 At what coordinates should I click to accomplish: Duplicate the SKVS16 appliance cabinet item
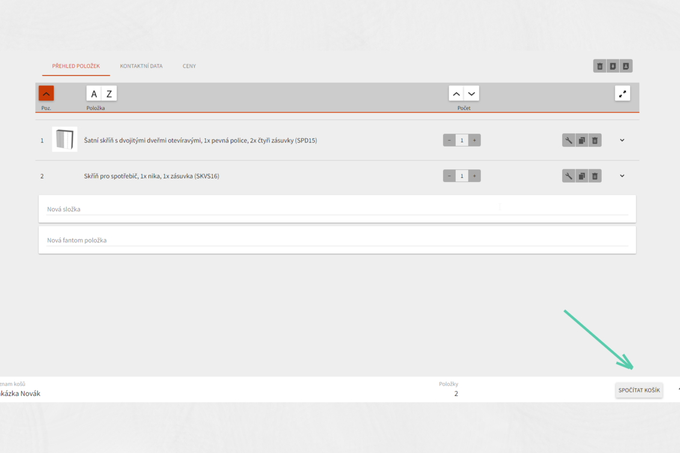(x=581, y=176)
